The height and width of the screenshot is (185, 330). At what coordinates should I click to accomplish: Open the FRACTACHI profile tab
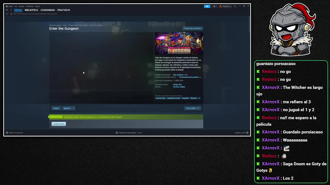click(64, 10)
